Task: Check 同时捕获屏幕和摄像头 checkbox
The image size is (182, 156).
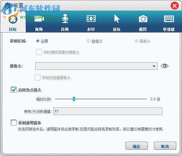Action: (x=39, y=52)
